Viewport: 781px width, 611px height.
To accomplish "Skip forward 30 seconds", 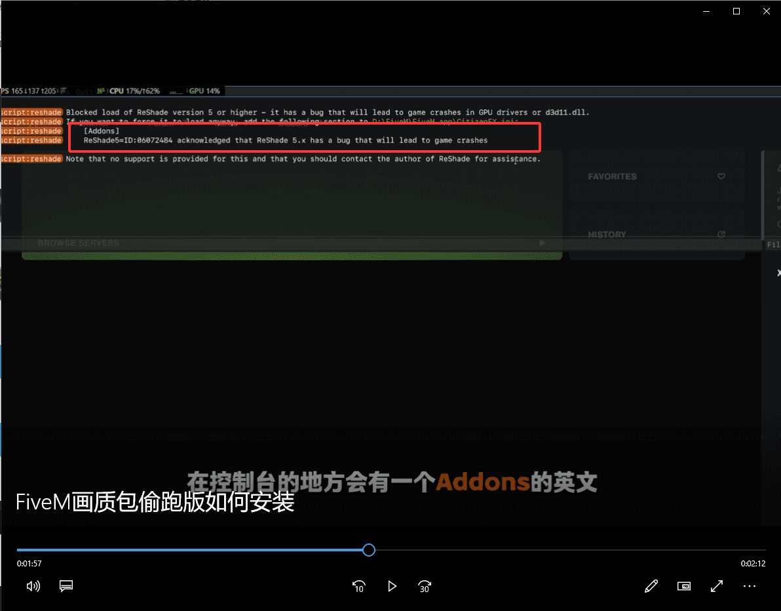I will tap(425, 587).
